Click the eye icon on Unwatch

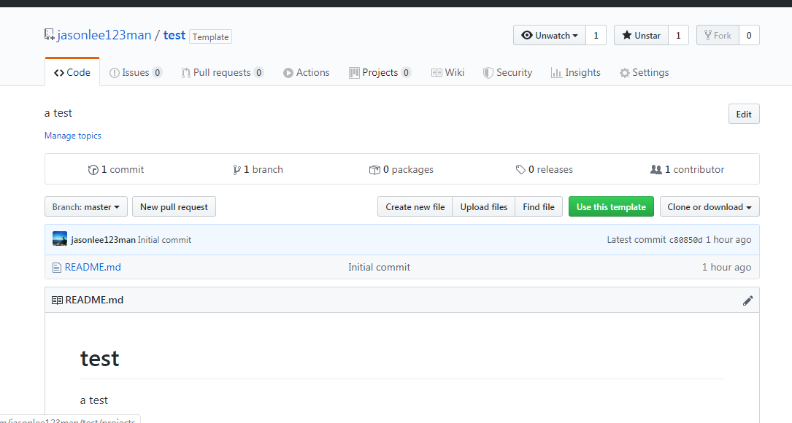tap(527, 35)
